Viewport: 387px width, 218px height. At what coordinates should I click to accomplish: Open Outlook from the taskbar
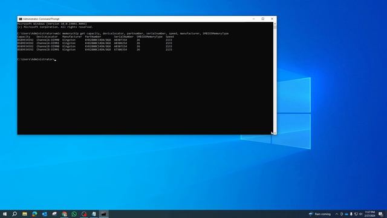tap(44, 214)
